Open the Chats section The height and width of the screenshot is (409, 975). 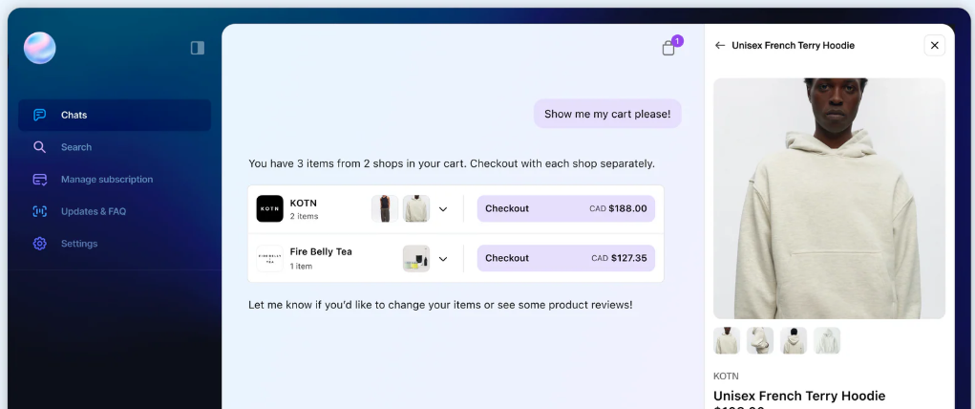[115, 116]
